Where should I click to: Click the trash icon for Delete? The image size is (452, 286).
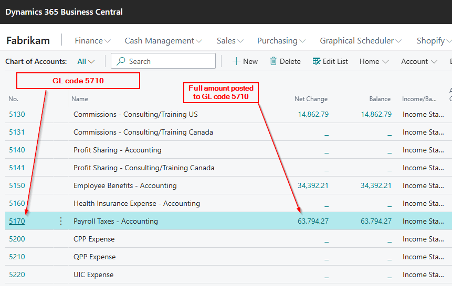[x=274, y=61]
